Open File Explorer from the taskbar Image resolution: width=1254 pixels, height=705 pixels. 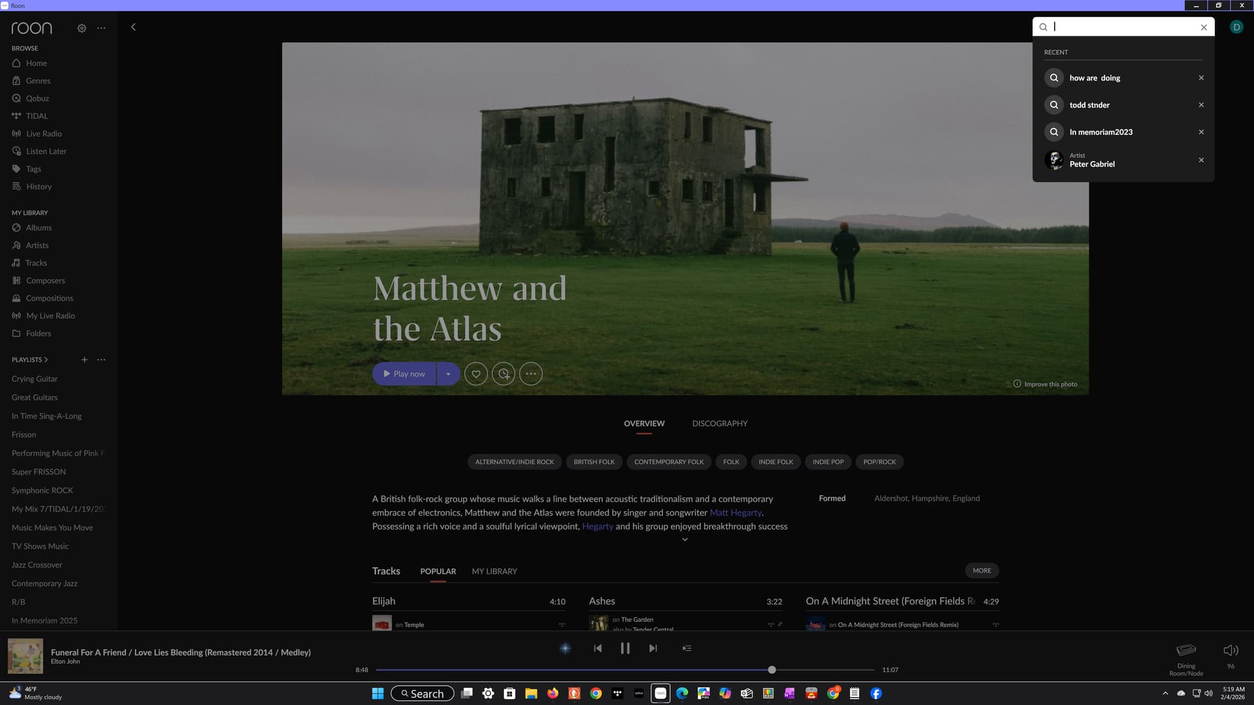531,693
